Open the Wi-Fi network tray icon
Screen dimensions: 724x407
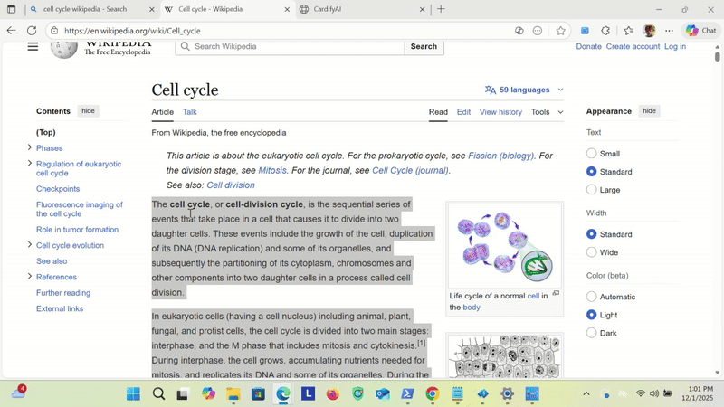(640, 393)
